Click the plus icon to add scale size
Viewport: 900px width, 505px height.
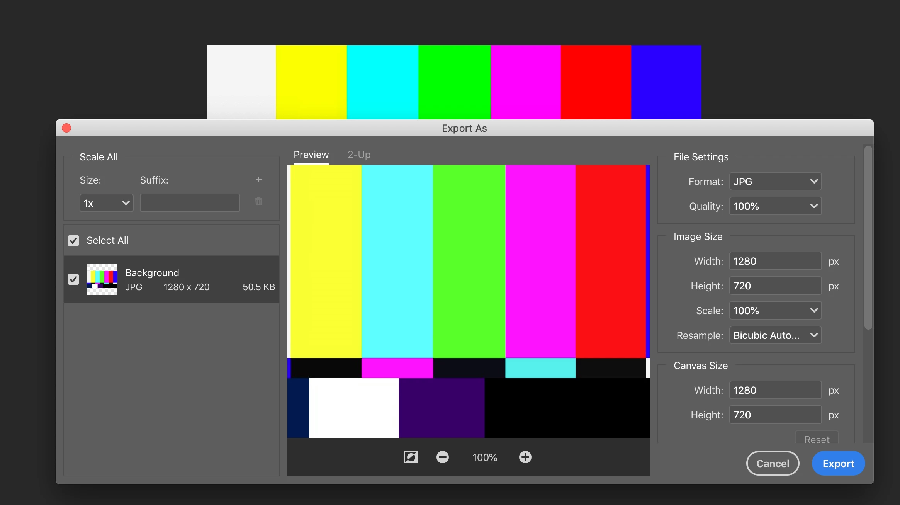[x=258, y=180]
